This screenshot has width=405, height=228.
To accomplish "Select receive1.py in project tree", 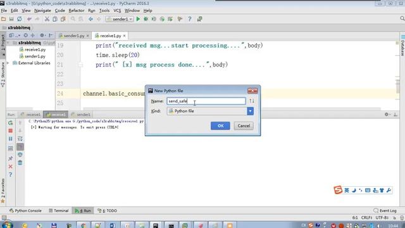I will coord(32,49).
